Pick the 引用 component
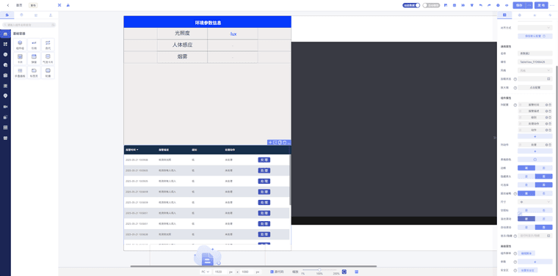The height and width of the screenshot is (276, 558). (35, 45)
